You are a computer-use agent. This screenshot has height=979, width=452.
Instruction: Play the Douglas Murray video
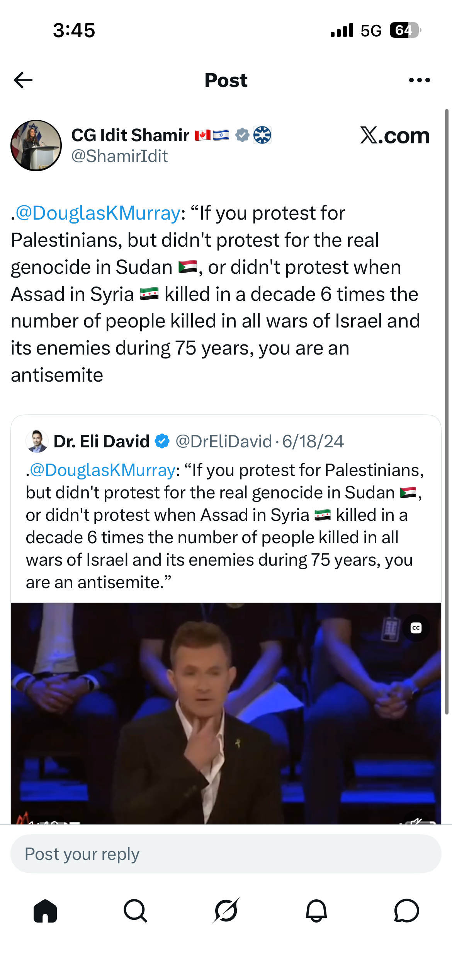[226, 713]
